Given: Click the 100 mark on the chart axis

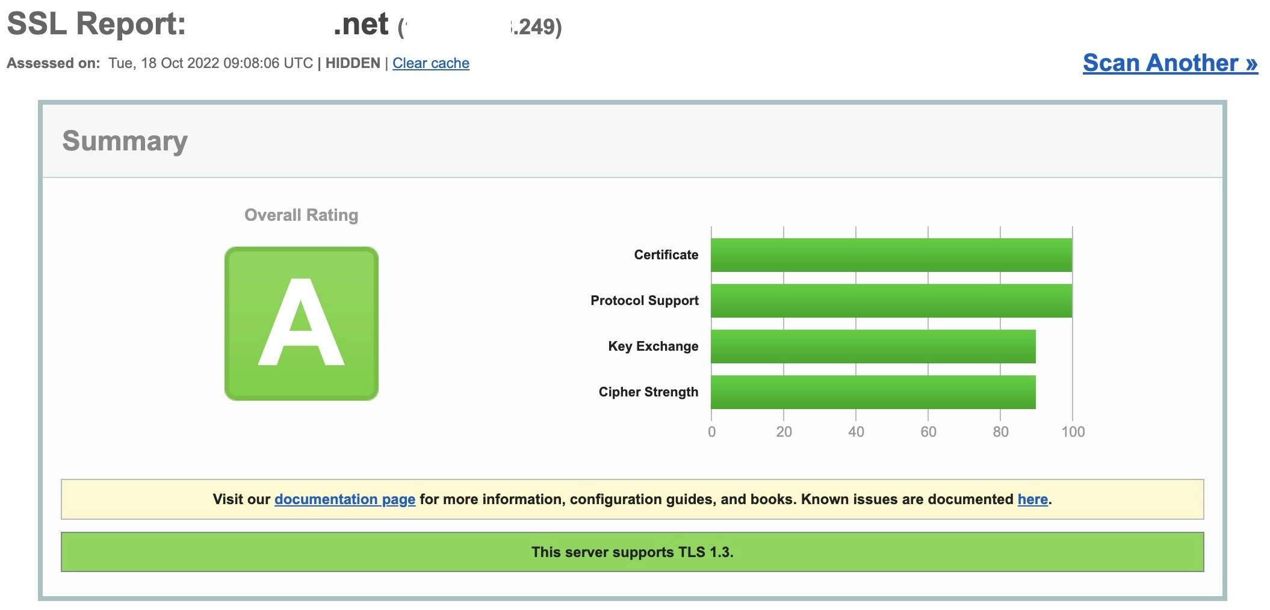Looking at the screenshot, I should [x=1073, y=431].
